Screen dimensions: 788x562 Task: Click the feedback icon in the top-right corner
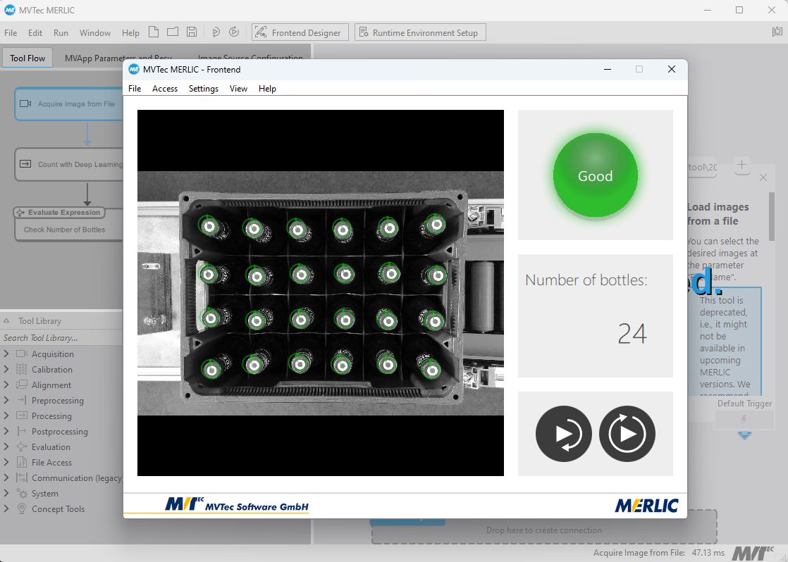(776, 32)
